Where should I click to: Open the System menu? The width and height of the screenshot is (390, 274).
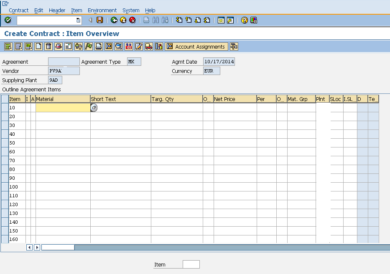(131, 10)
